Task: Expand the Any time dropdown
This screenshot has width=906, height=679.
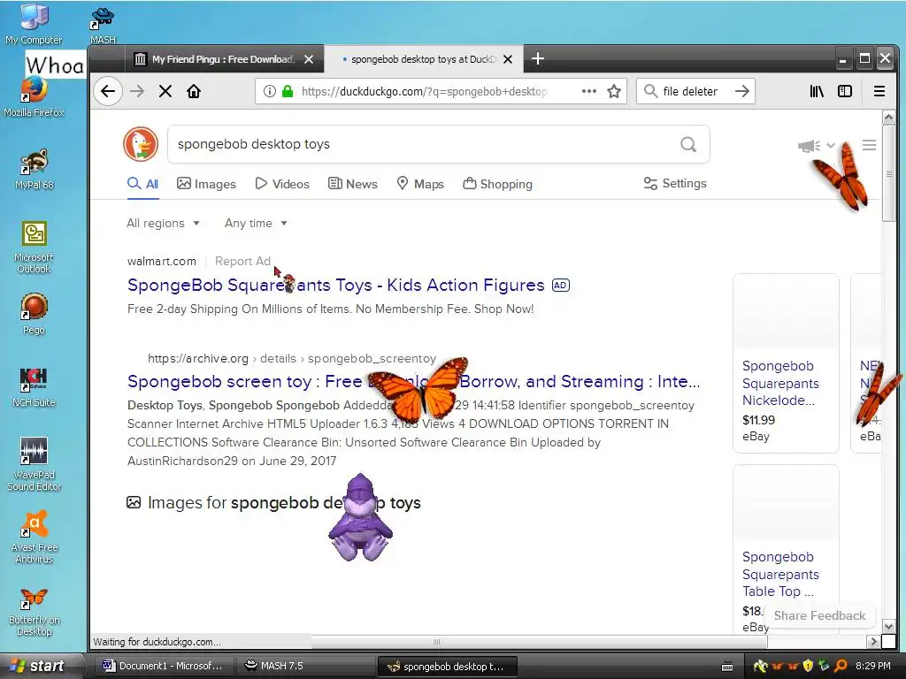Action: tap(256, 223)
